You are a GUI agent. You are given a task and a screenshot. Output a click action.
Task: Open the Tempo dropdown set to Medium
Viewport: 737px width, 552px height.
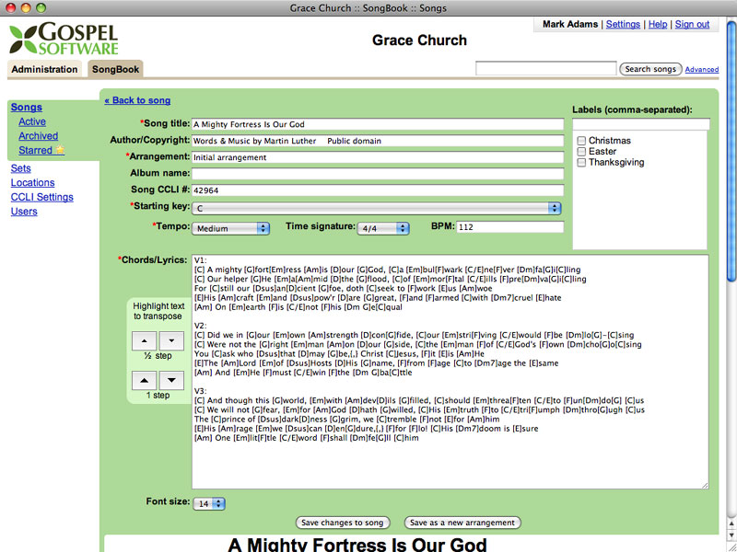point(230,228)
